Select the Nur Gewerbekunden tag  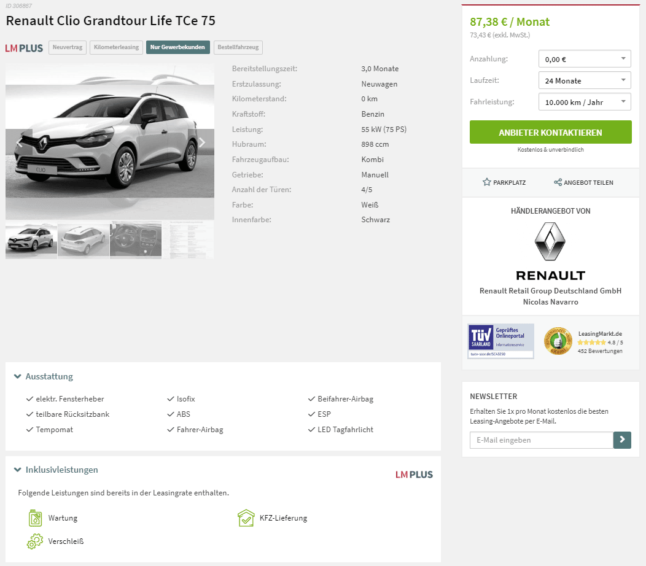coord(177,47)
